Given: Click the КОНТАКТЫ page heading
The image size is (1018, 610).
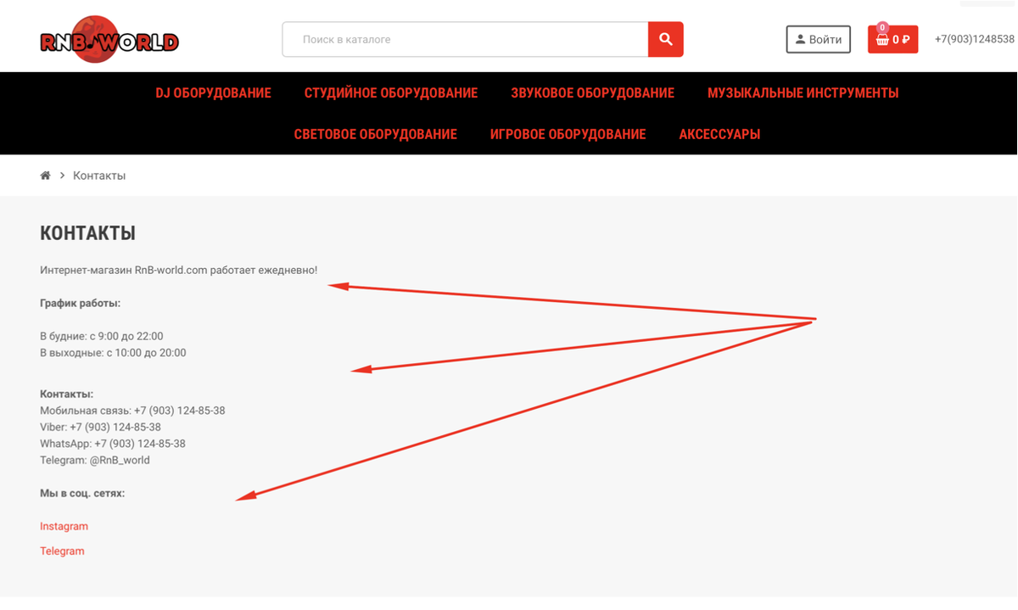Looking at the screenshot, I should pos(87,233).
